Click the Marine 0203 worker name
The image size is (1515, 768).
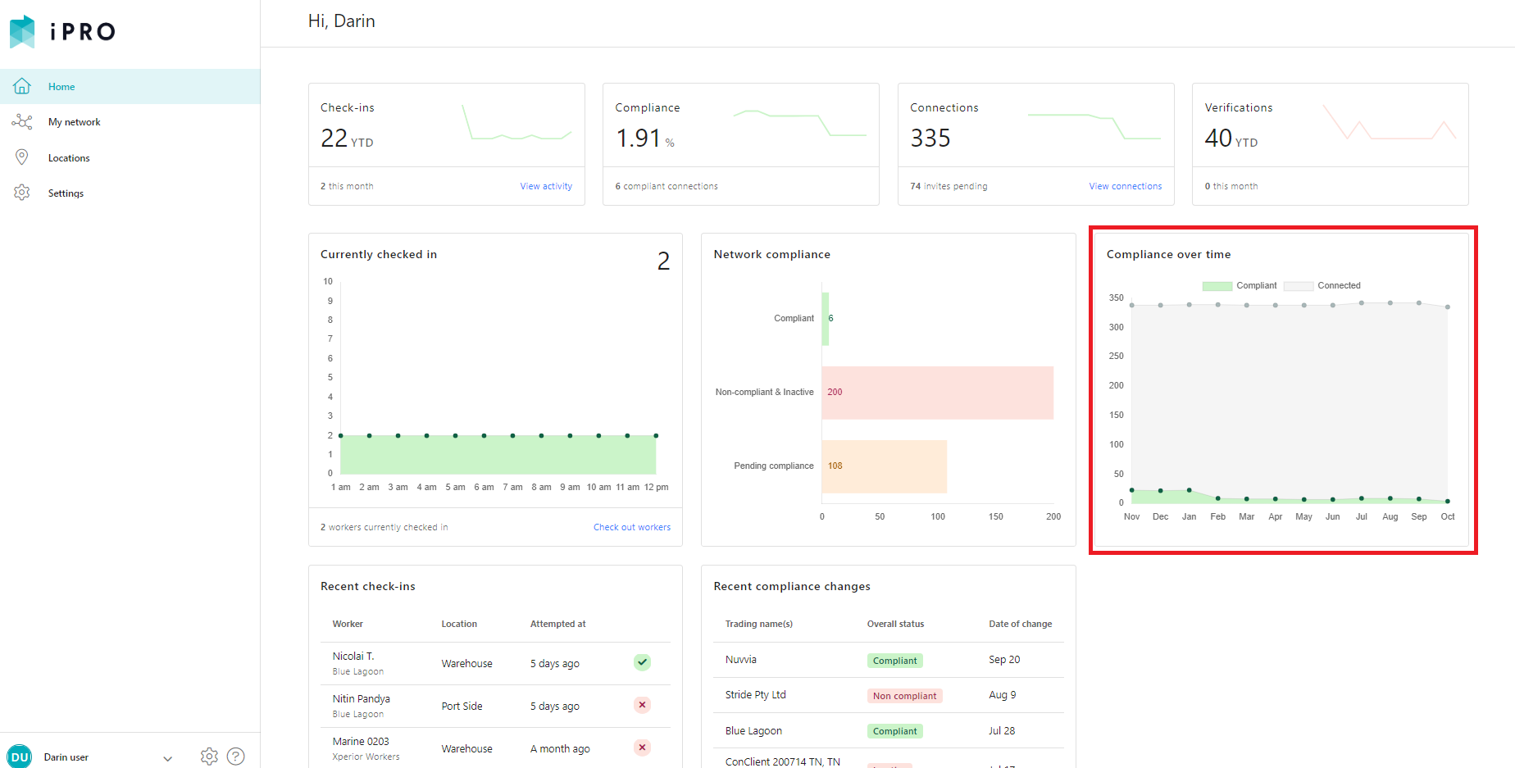click(x=361, y=742)
